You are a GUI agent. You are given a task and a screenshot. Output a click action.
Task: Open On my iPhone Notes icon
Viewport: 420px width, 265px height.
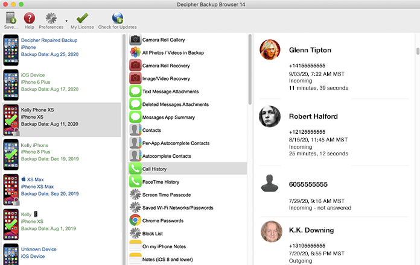pos(135,246)
